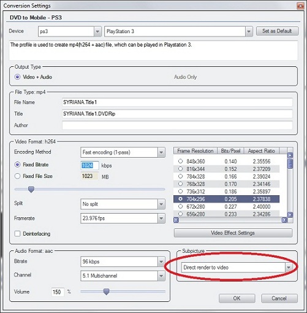Sort by Bits/Pixel column header

pos(230,151)
